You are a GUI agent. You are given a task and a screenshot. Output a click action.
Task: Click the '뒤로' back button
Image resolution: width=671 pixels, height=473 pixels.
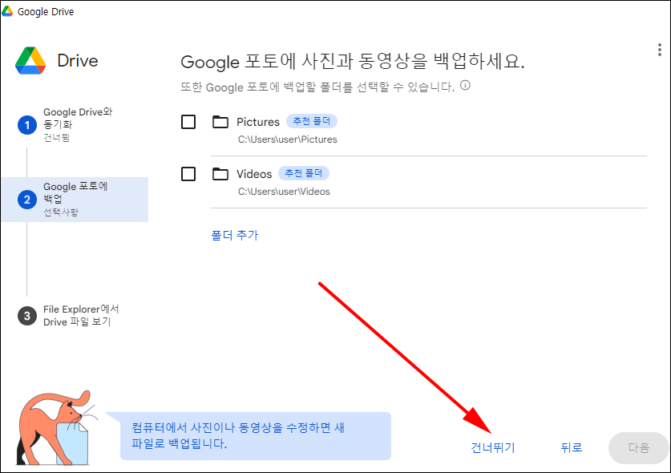572,447
